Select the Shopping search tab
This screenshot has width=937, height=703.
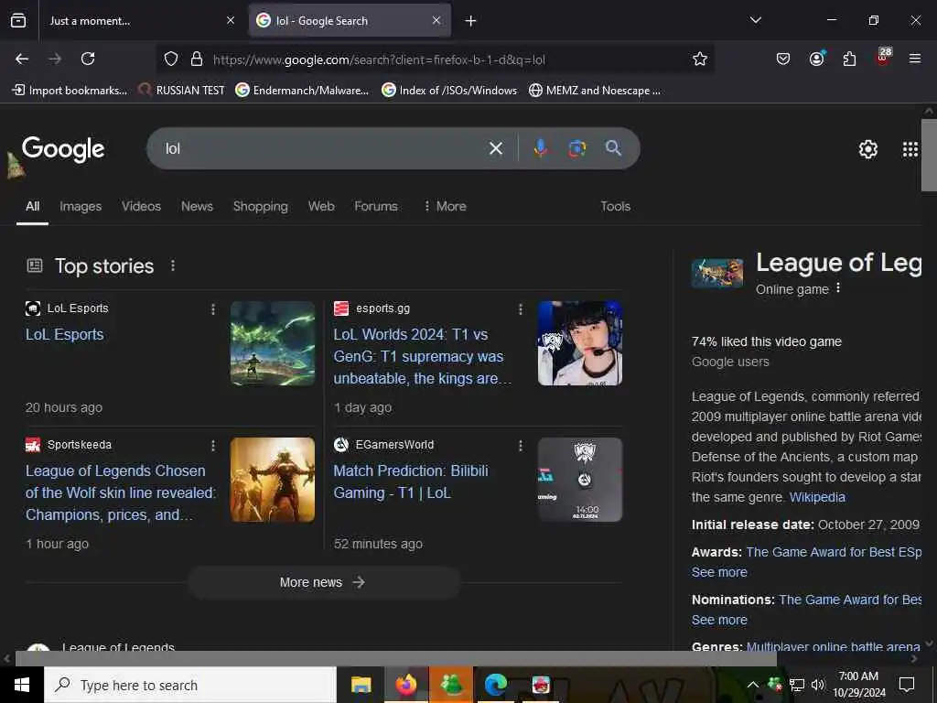(260, 206)
